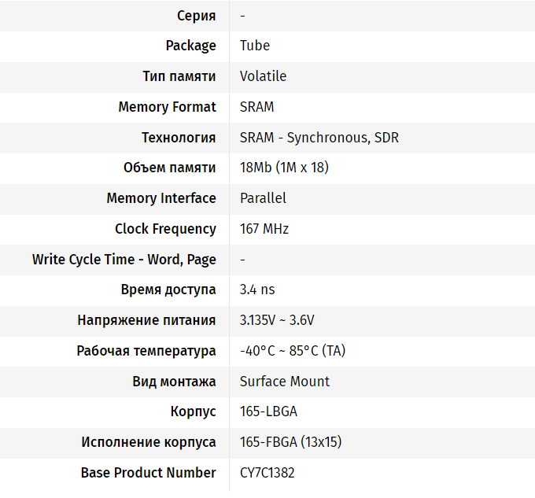Select the "Рабочая температура" row label
Image resolution: width=535 pixels, height=498 pixels.
(x=146, y=351)
